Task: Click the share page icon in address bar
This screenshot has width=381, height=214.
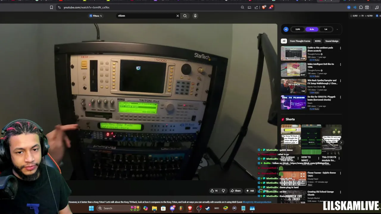Action: (256, 7)
